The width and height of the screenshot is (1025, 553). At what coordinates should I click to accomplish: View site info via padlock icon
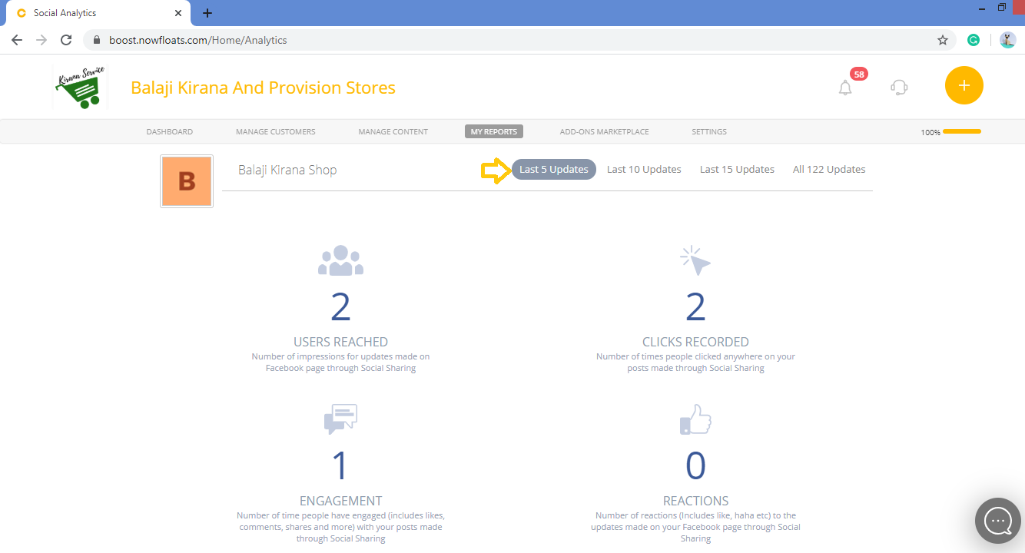pyautogui.click(x=96, y=40)
